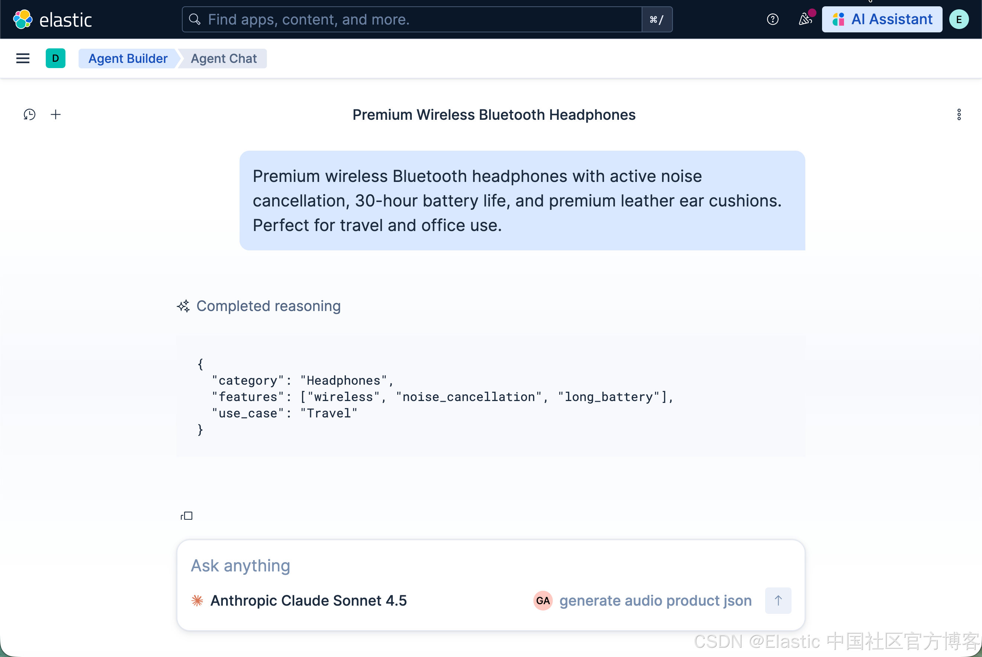Open the newsfeed celebration icon
The image size is (982, 657).
point(804,19)
